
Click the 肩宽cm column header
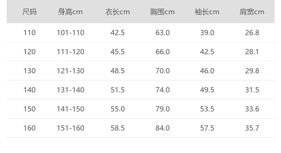tap(252, 12)
